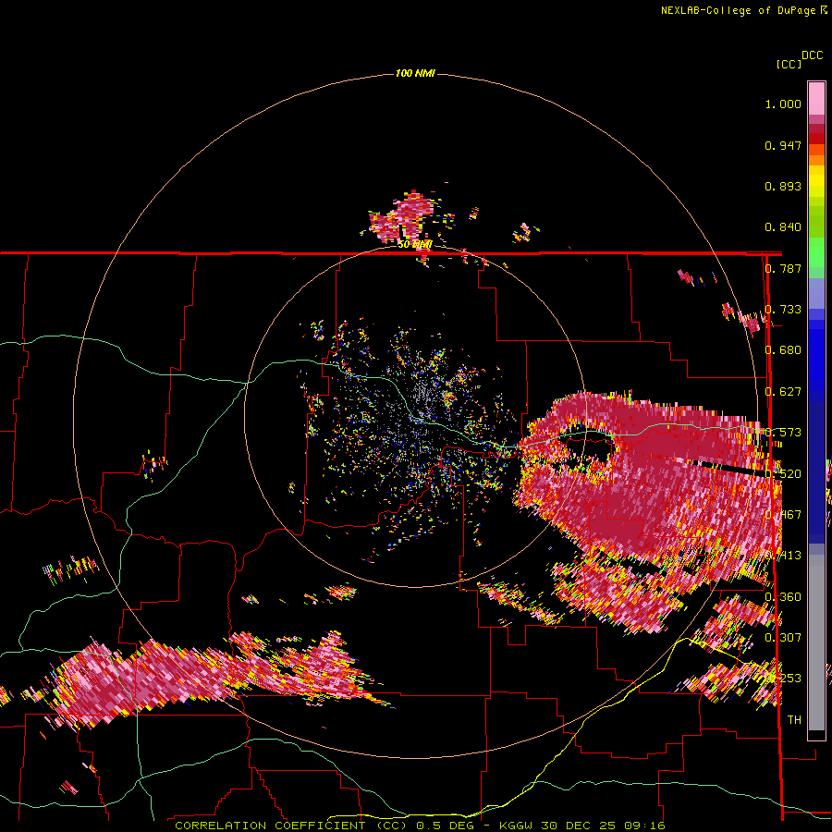Click the 100 NMI range ring label

(415, 73)
